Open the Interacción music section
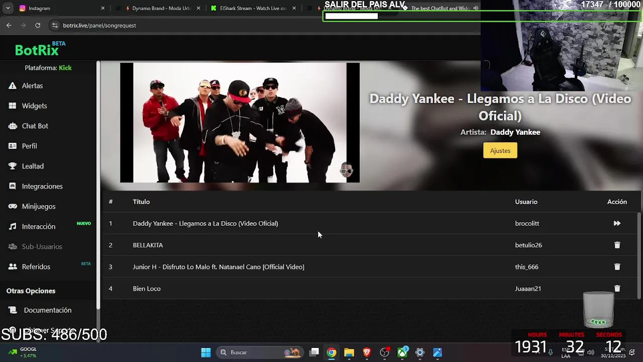This screenshot has width=643, height=362. [x=38, y=227]
